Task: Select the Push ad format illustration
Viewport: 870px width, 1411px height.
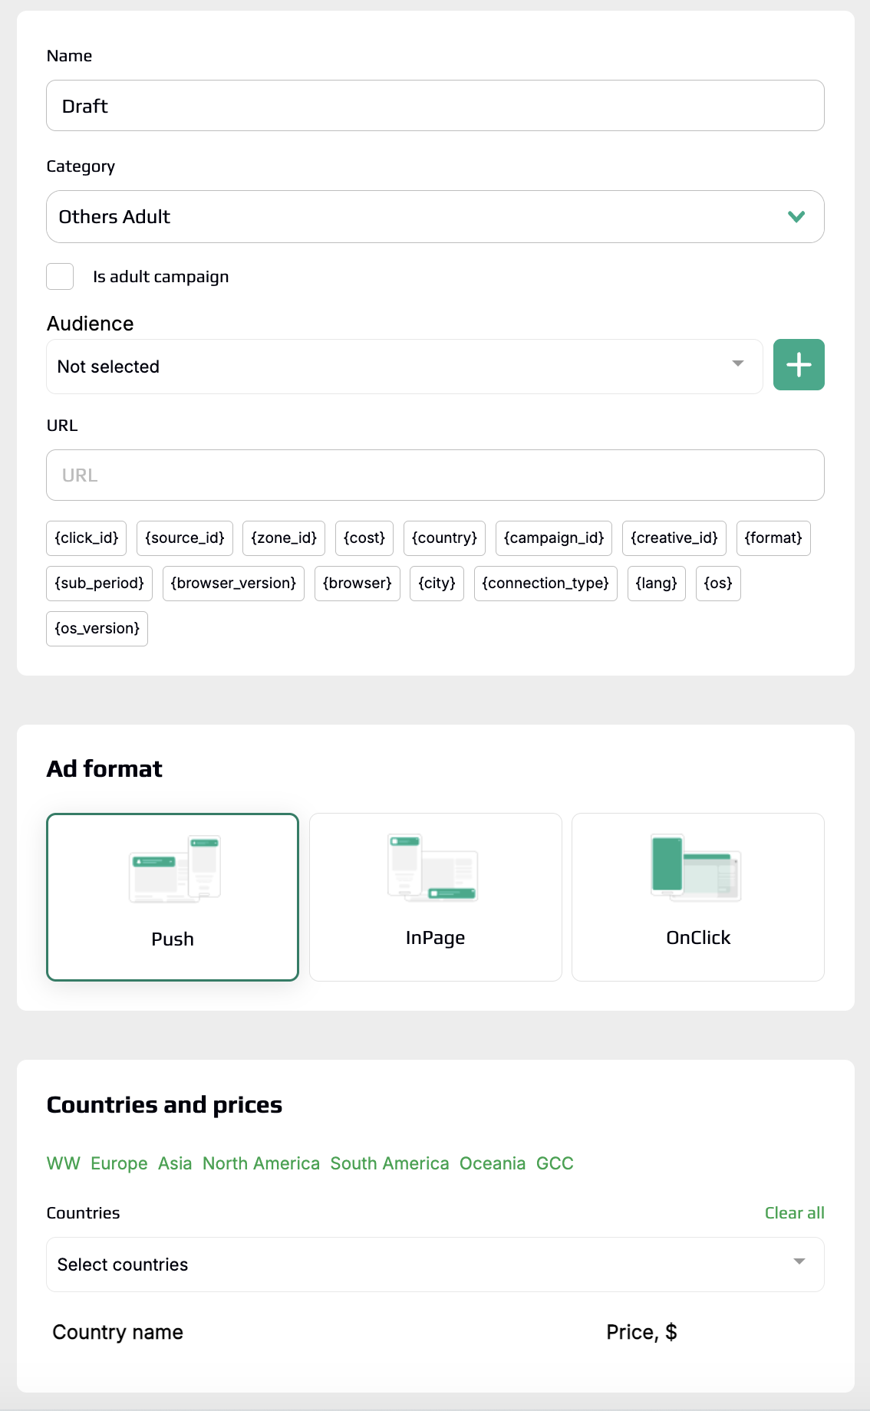Action: coord(175,869)
